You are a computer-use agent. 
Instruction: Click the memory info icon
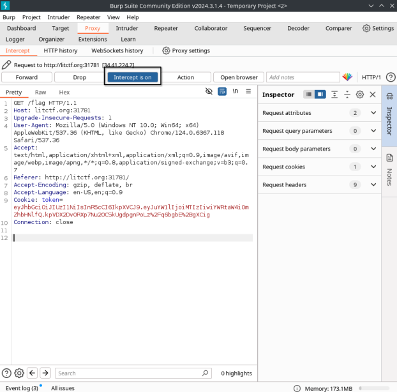297,388
